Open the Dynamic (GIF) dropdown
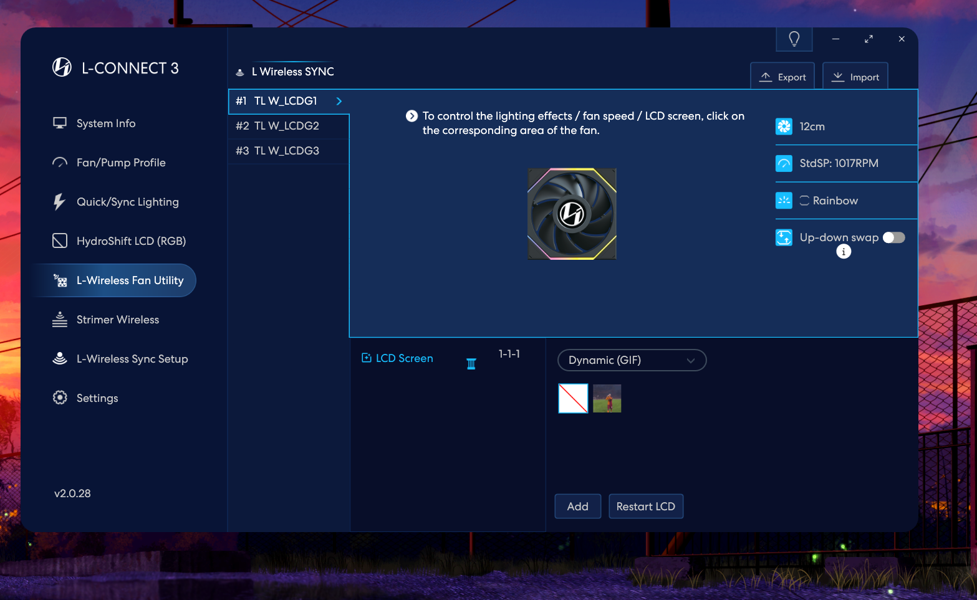Screen dimensions: 977x600 click(x=632, y=360)
